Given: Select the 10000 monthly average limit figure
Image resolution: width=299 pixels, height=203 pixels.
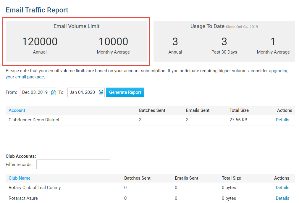Looking at the screenshot, I should tap(113, 42).
